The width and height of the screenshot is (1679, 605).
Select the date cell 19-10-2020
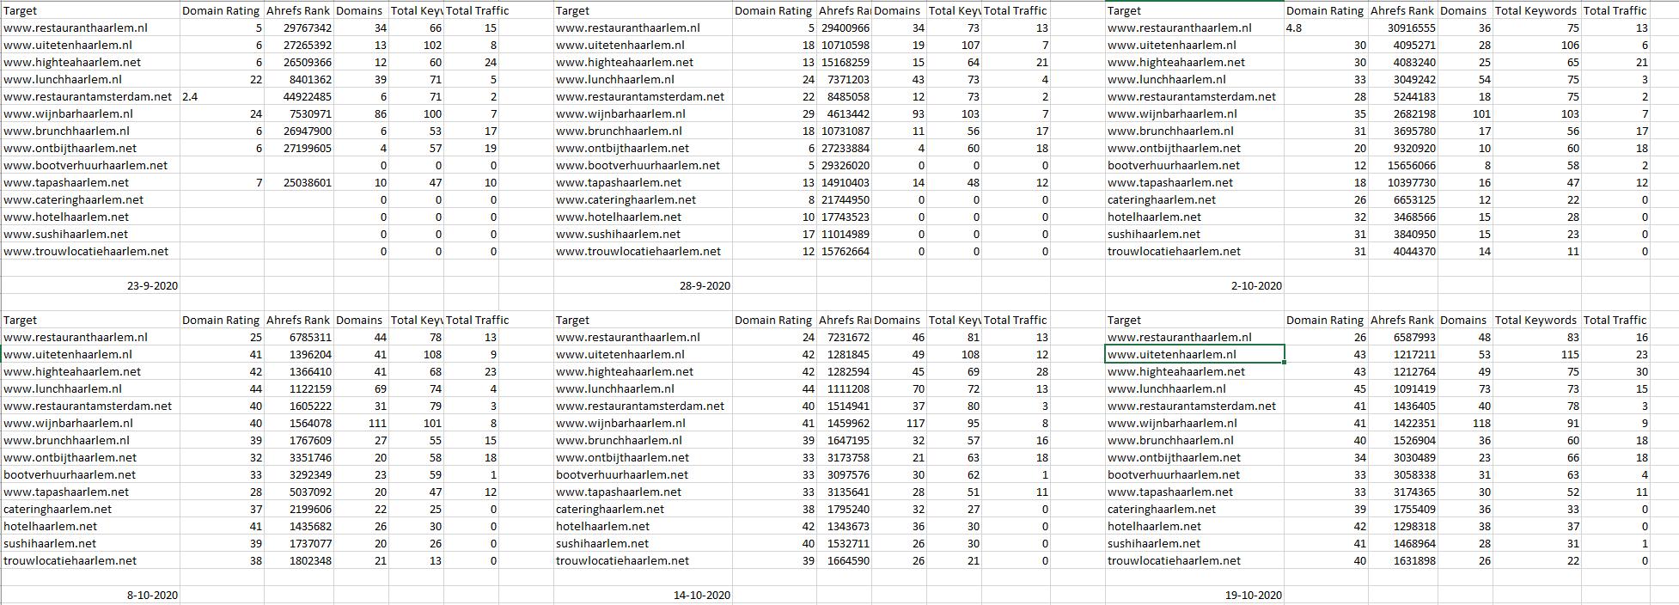(1194, 595)
